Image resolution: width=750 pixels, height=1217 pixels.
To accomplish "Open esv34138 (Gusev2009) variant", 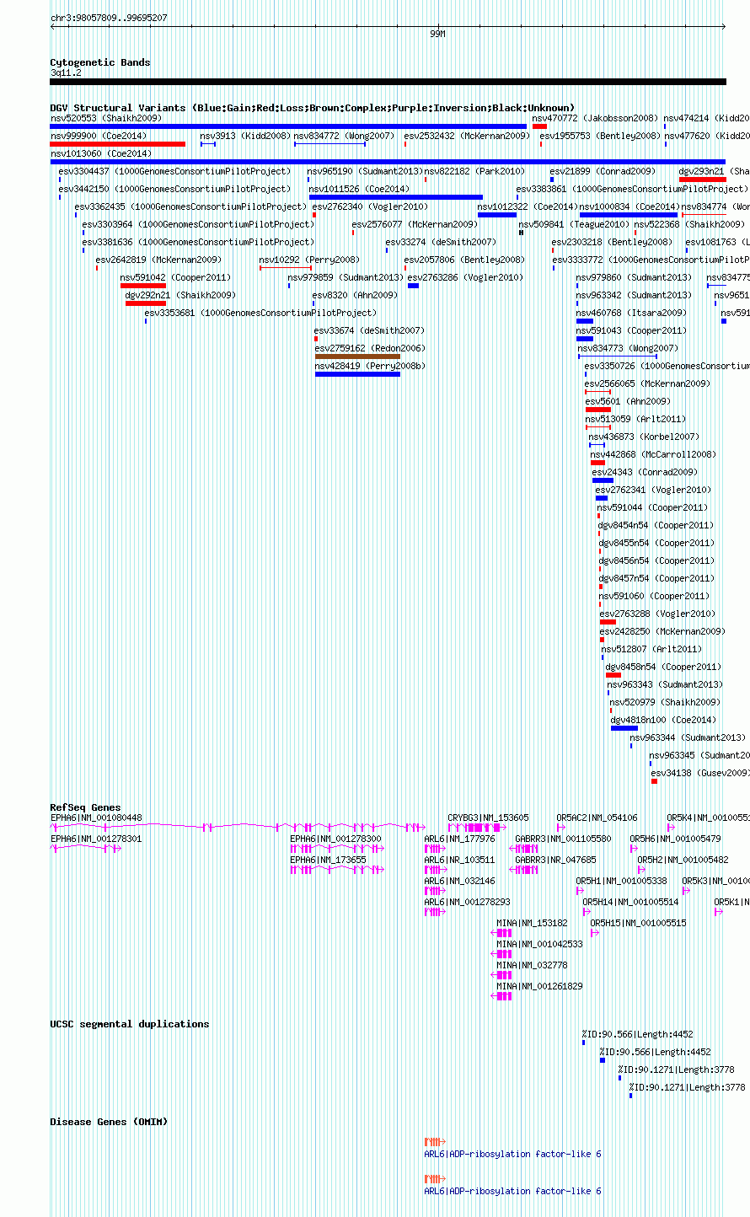I will click(699, 773).
